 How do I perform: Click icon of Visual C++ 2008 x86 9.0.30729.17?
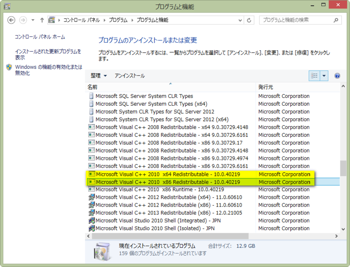click(91, 142)
